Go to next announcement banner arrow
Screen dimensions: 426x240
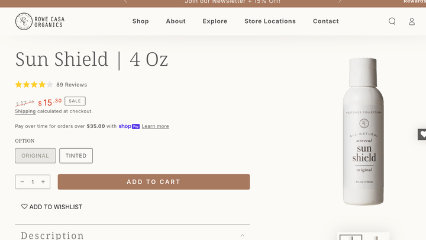pyautogui.click(x=340, y=1)
